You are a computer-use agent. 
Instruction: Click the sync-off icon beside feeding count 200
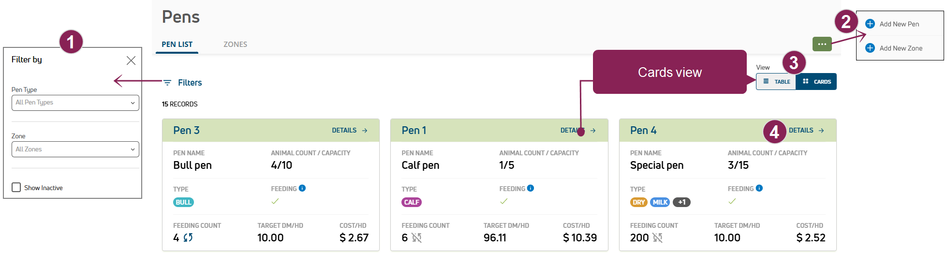(x=657, y=238)
